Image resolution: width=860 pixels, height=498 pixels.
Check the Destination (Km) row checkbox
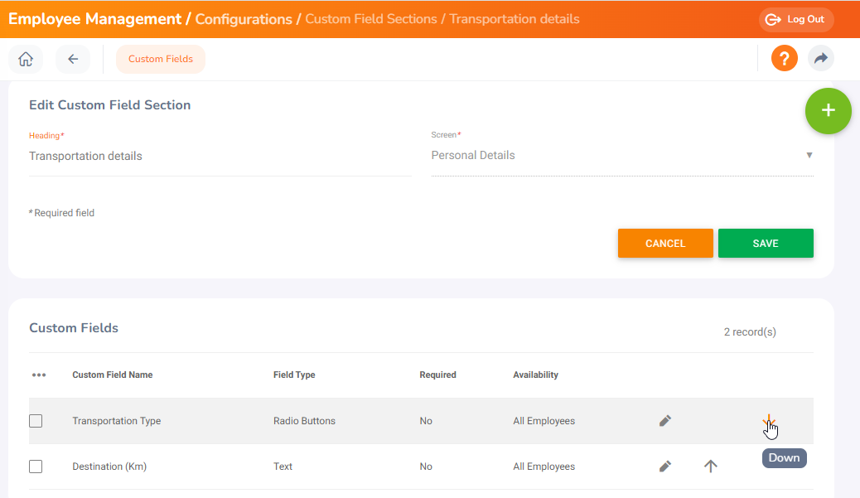36,467
